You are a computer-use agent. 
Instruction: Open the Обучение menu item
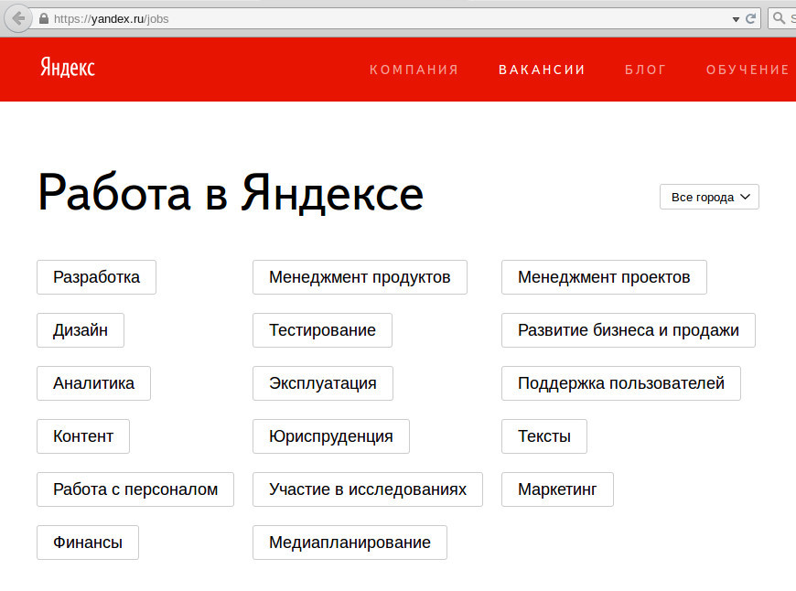pyautogui.click(x=748, y=70)
